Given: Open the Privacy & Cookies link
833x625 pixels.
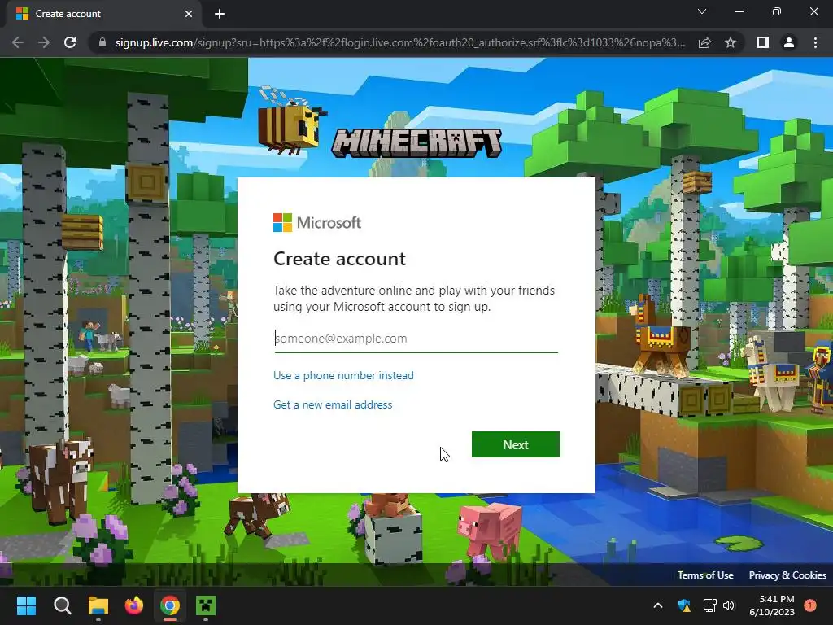Looking at the screenshot, I should [787, 575].
